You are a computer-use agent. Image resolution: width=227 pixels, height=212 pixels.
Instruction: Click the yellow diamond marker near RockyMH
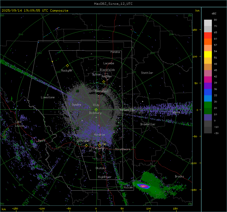click(67, 66)
